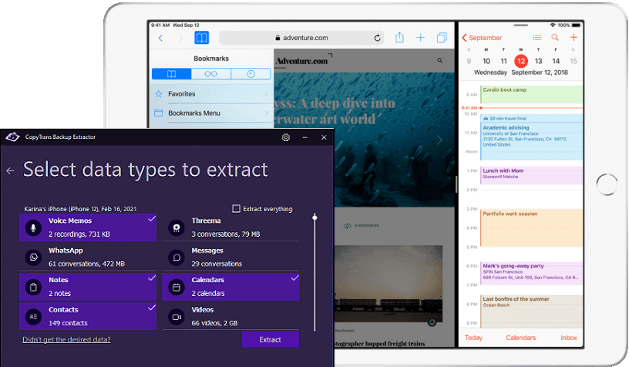This screenshot has height=367, width=629.
Task: Deselect the Contacts data type
Action: click(88, 316)
